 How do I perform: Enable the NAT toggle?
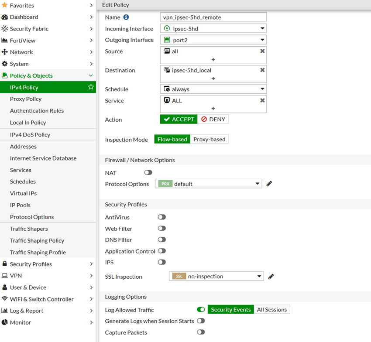point(148,173)
